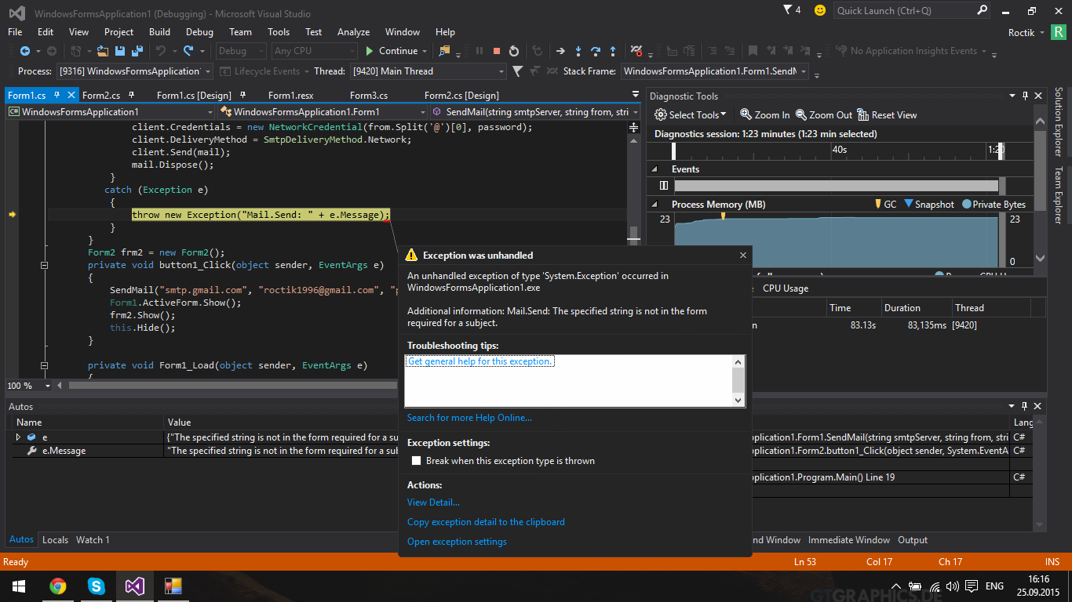Image resolution: width=1072 pixels, height=602 pixels.
Task: Click Reset View in Diagnostic Tools
Action: tap(887, 114)
